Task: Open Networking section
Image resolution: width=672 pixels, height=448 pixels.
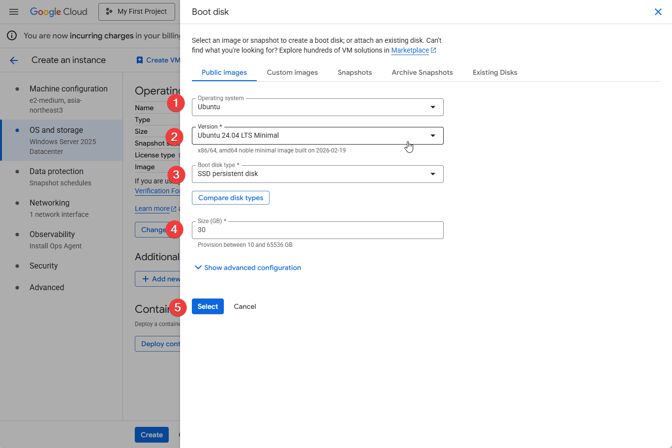Action: pos(61,208)
